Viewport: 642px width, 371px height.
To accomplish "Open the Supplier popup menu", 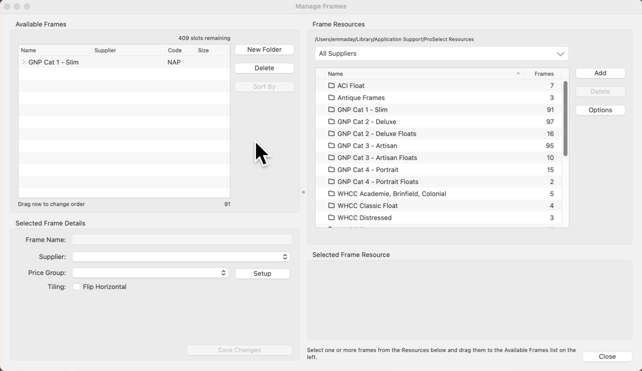I will [181, 256].
